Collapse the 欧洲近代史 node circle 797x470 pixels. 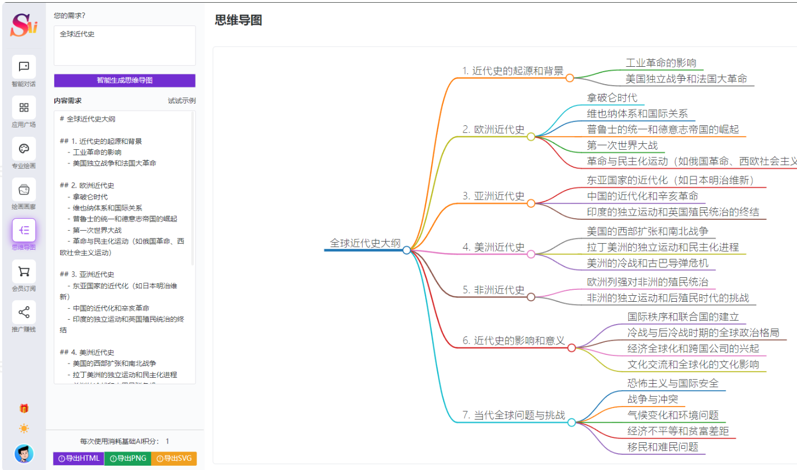(531, 137)
